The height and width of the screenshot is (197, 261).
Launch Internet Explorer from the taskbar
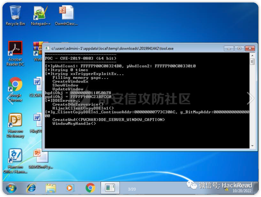coord(31,188)
